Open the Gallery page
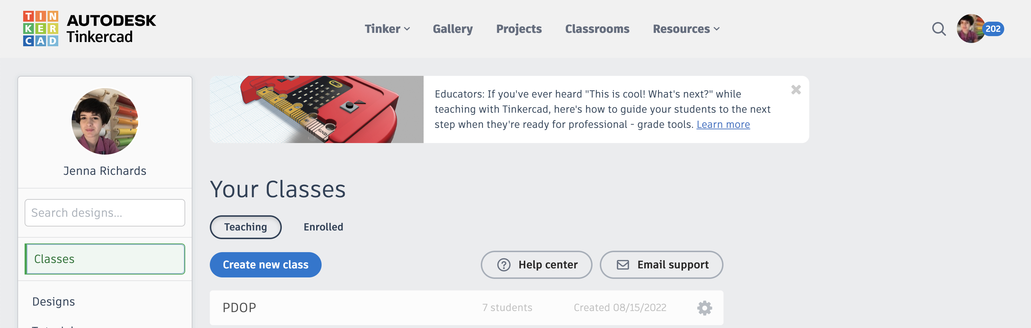Screen dimensions: 1031x328 (453, 29)
